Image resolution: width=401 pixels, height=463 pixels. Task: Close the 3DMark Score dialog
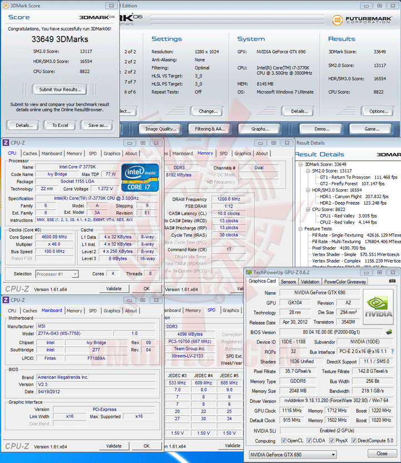(x=111, y=6)
